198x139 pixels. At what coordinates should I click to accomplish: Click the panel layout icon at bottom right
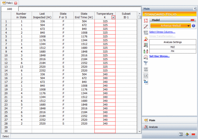(181, 134)
